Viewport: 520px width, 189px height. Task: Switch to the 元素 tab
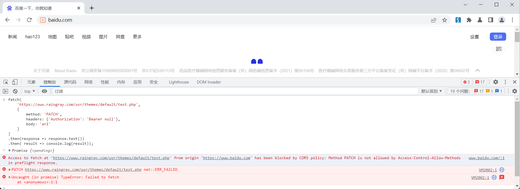click(x=31, y=82)
